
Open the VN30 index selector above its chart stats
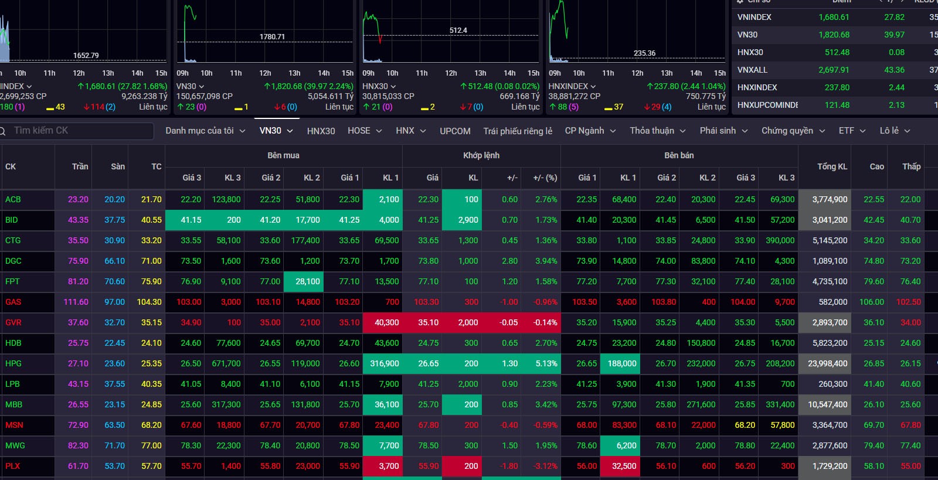(191, 86)
